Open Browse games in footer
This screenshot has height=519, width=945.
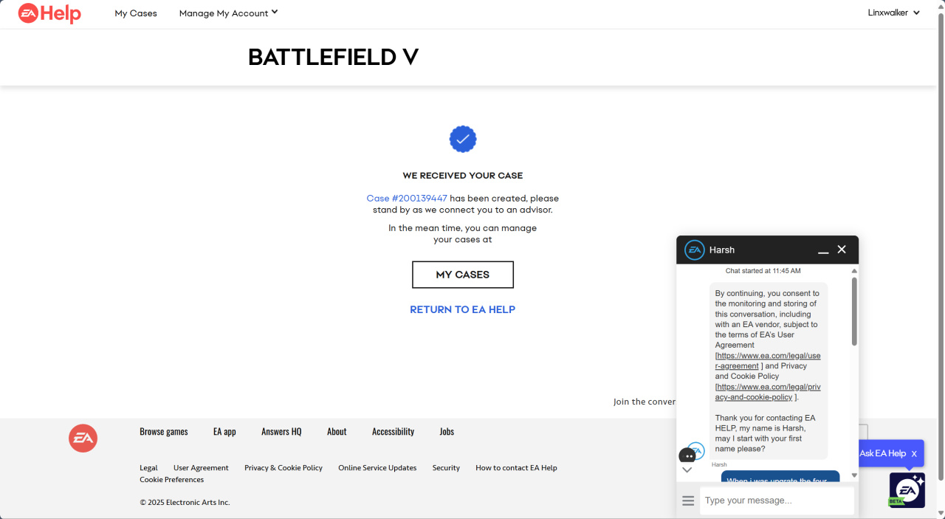[x=164, y=432]
